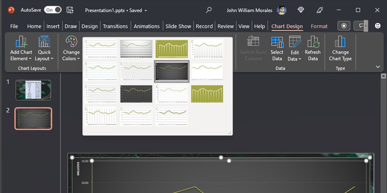The height and width of the screenshot is (193, 387).
Task: Choose fourth chart style in second row
Action: [x=207, y=71]
